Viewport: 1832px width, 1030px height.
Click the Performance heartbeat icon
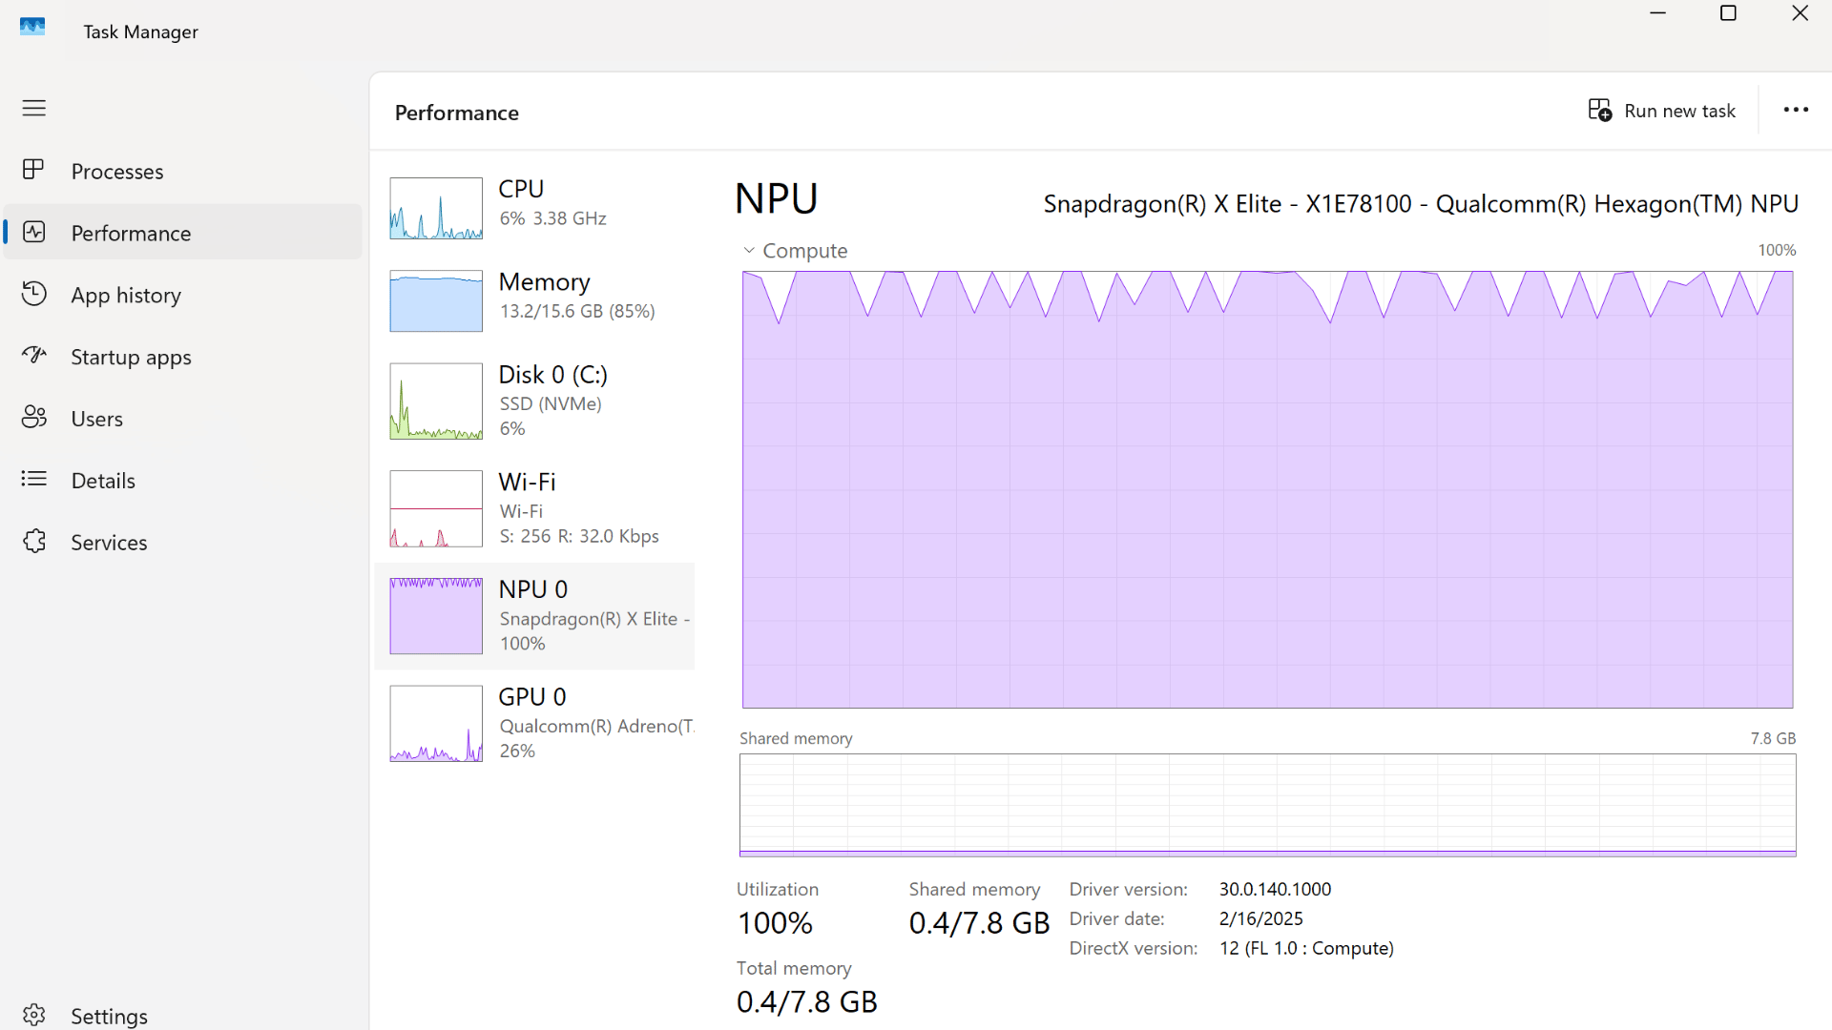tap(33, 232)
